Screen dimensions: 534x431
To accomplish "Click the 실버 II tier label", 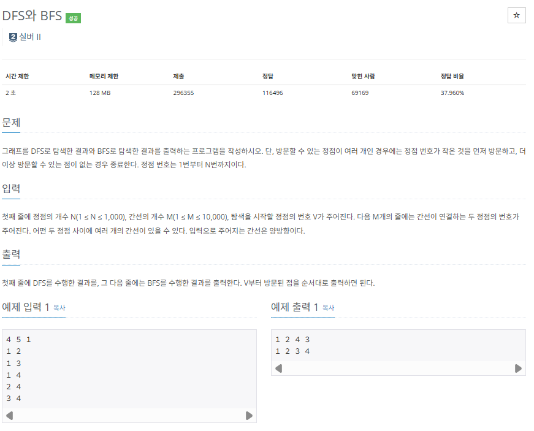I will pos(30,37).
